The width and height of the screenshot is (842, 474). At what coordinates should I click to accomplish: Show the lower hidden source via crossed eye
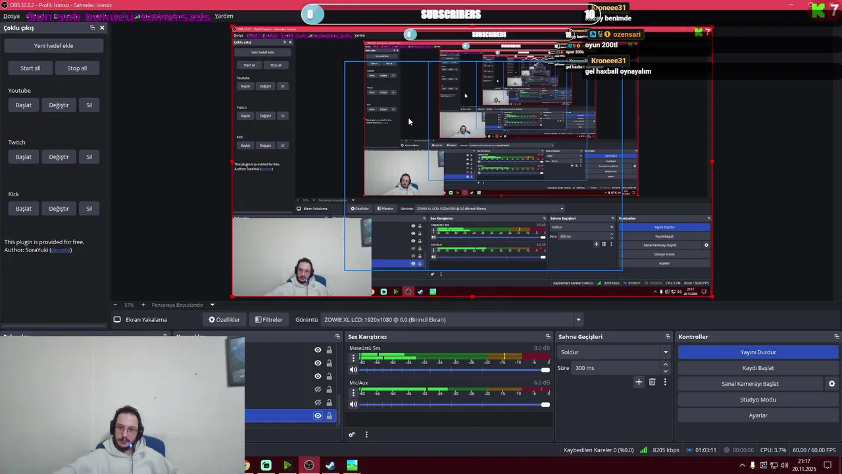318,402
